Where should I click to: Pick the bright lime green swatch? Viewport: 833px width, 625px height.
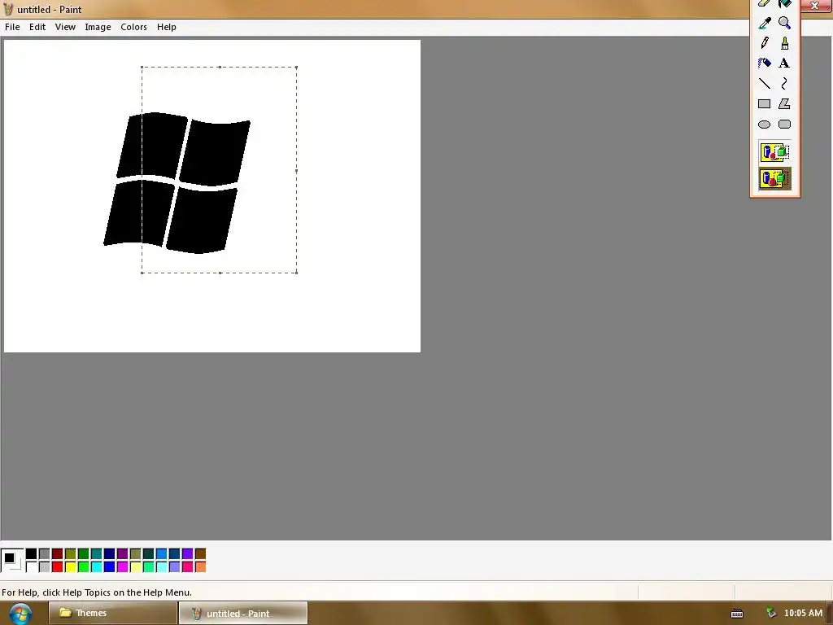tap(84, 567)
